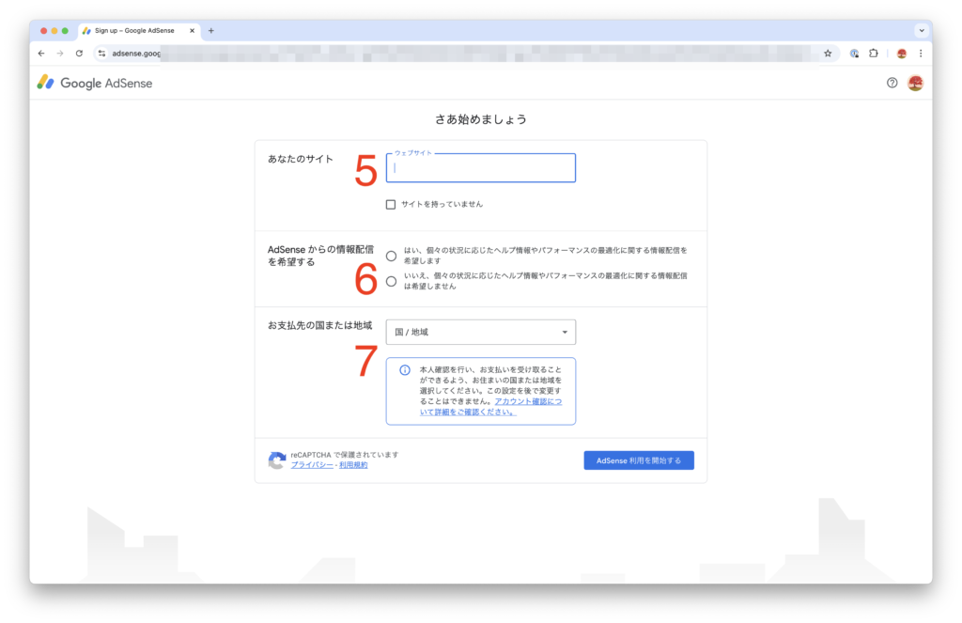Click the Chrome profile avatar in toolbar
The image size is (962, 623).
point(901,54)
